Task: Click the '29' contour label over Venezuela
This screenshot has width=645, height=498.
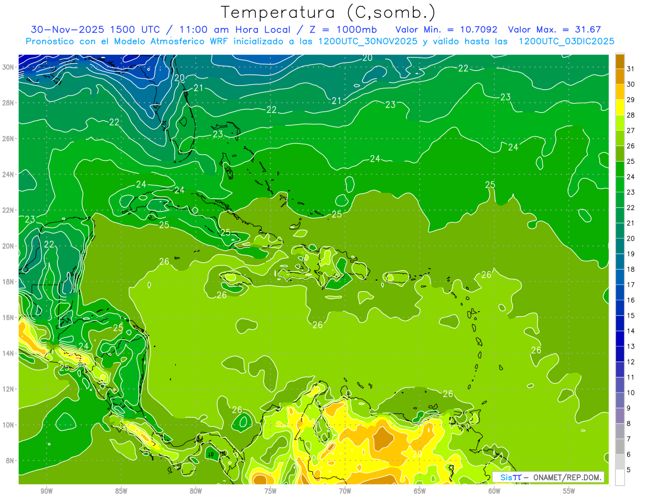Action: click(417, 454)
